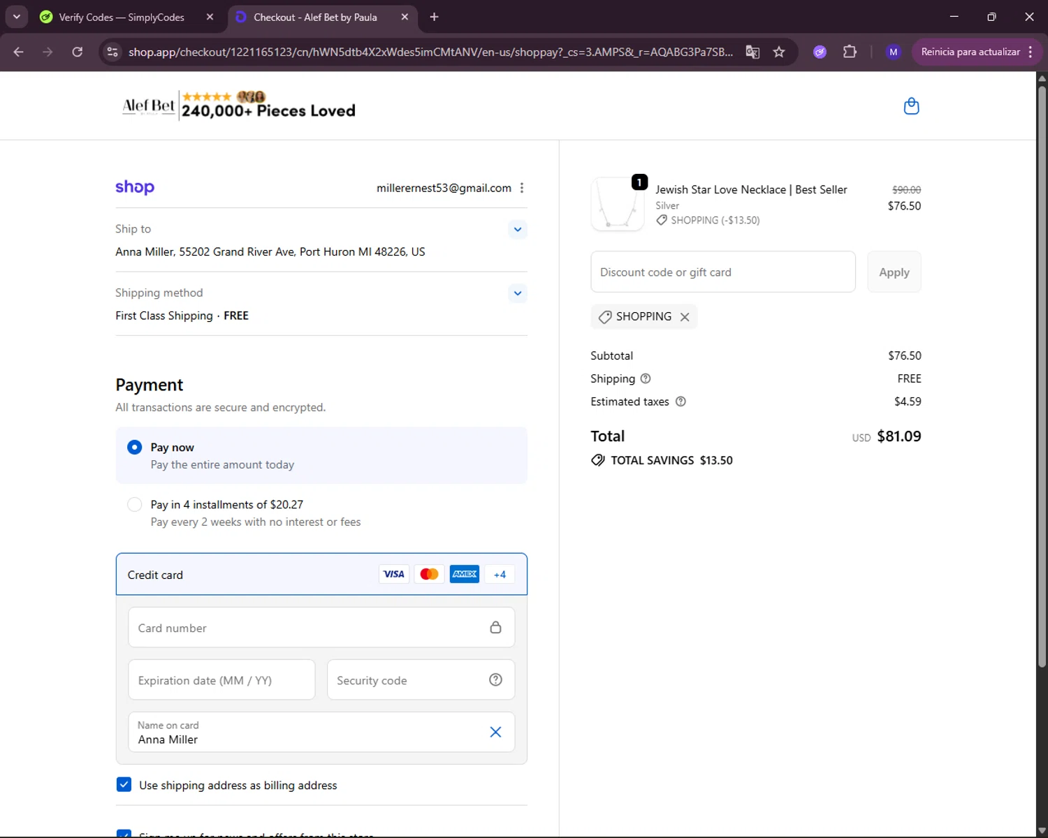This screenshot has height=838, width=1048.
Task: Click the page vertical scrollbar
Action: coord(1042,377)
